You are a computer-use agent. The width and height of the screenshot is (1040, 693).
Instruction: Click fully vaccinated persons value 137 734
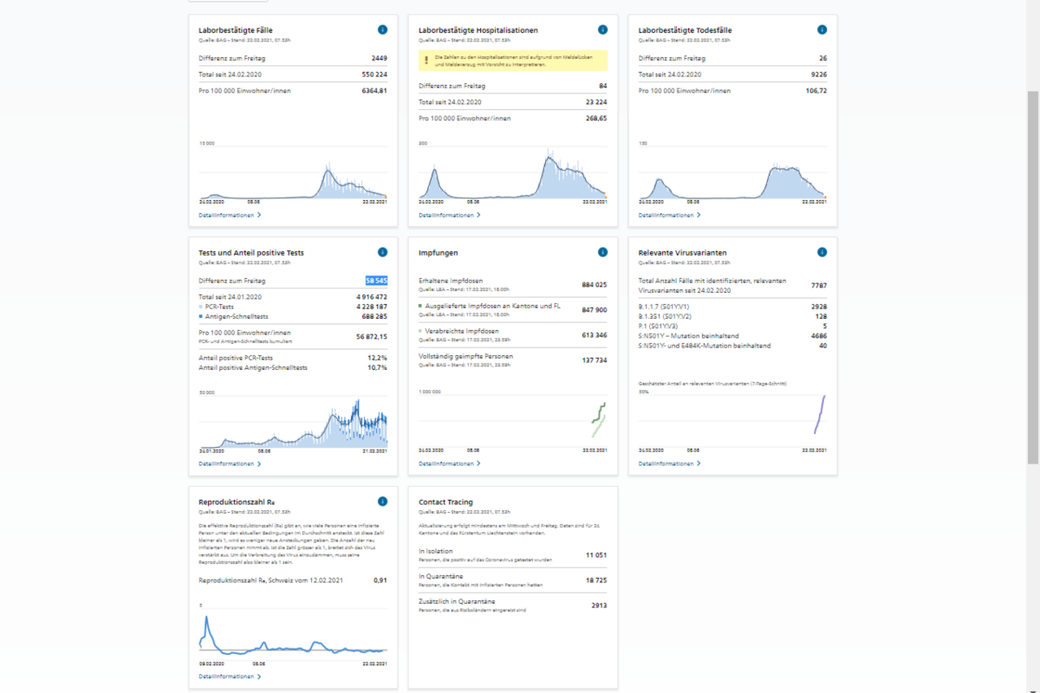[x=595, y=359]
